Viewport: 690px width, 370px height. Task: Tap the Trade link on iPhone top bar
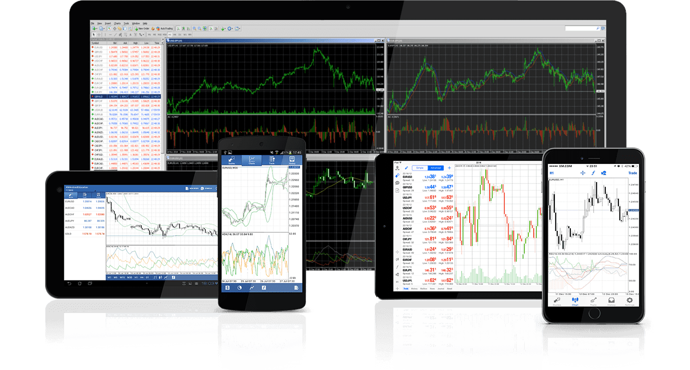click(x=632, y=173)
